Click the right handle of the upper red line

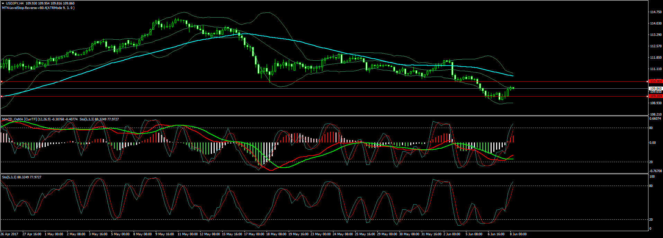[x=647, y=82]
